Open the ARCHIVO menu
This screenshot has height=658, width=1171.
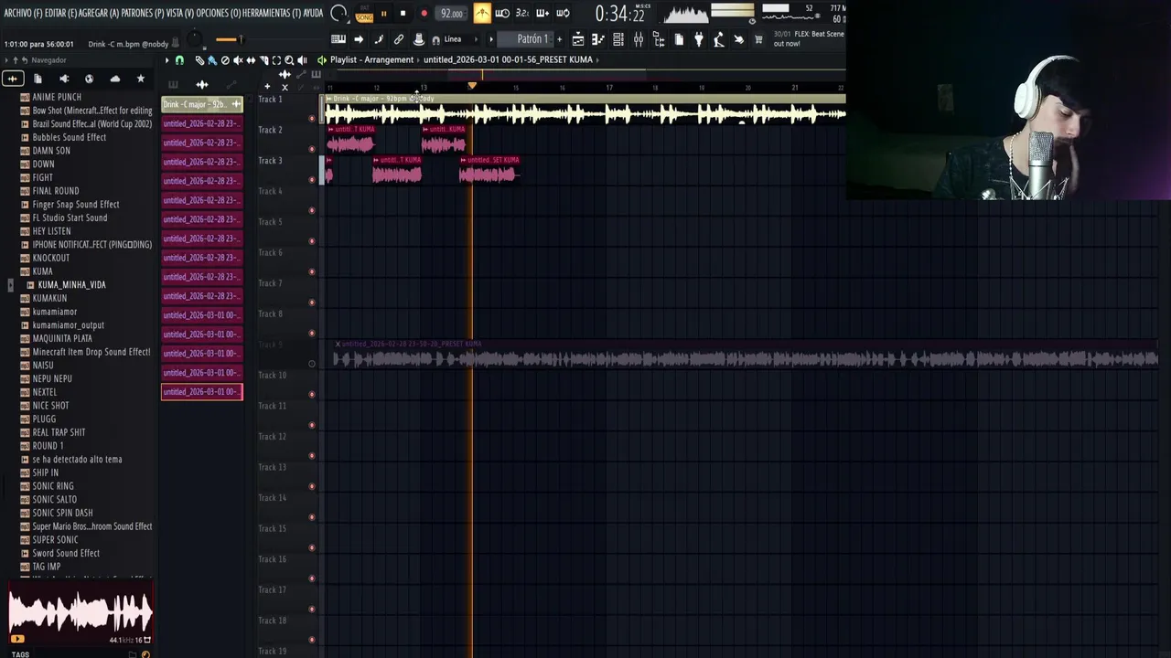(21, 13)
